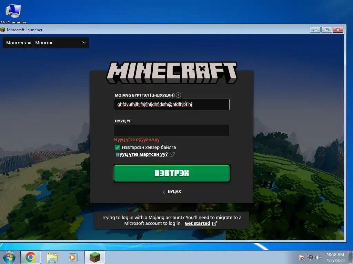Click the external-link icon beside Get started
This screenshot has height=264, width=353.
tap(214, 223)
